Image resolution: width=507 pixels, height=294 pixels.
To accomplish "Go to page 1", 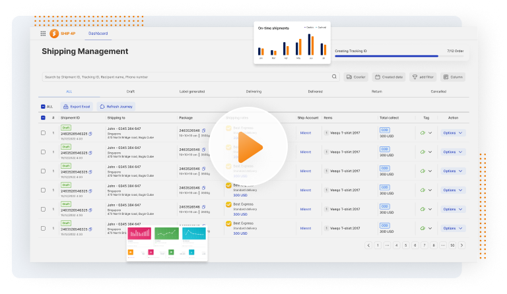I will 378,245.
